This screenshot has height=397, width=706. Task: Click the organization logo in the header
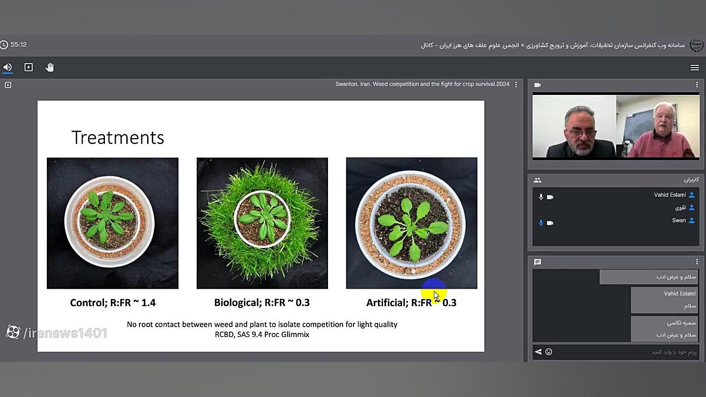tap(696, 45)
